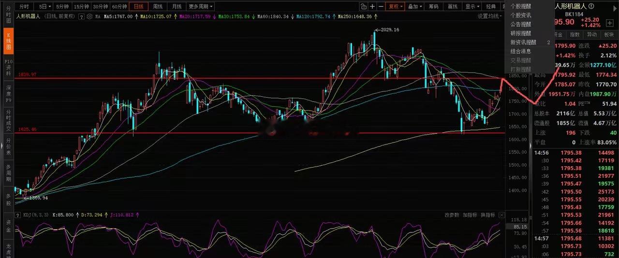Open MA indicator help question mark icon

pyautogui.click(x=82, y=16)
